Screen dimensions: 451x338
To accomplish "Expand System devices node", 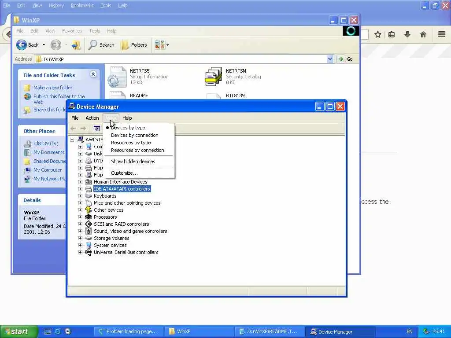I will pos(81,245).
